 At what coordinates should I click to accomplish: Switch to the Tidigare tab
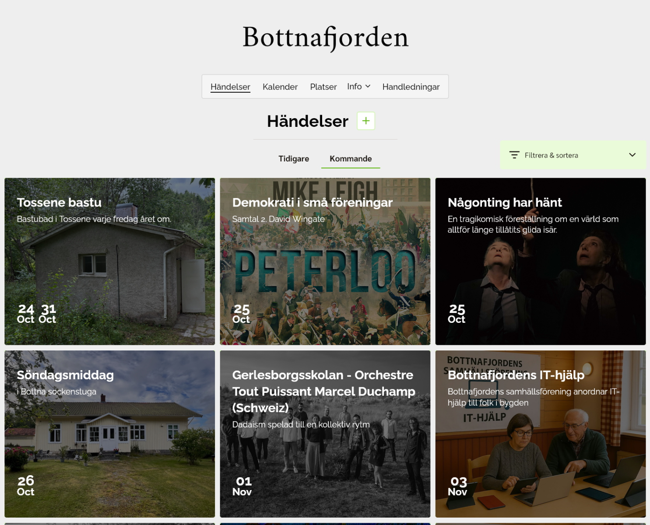[x=294, y=158]
